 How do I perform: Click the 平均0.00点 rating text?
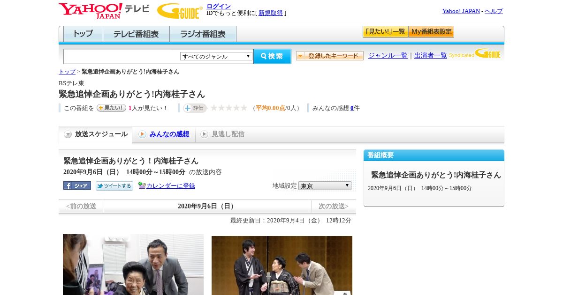click(x=270, y=108)
